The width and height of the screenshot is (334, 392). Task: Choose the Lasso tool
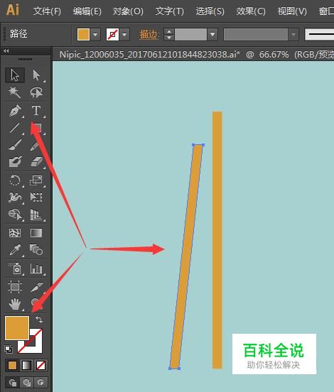pos(36,92)
